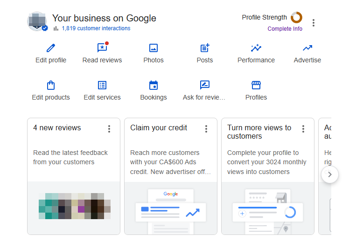This screenshot has height=241, width=363.
Task: Click the Your business on Google heading
Action: tap(104, 18)
